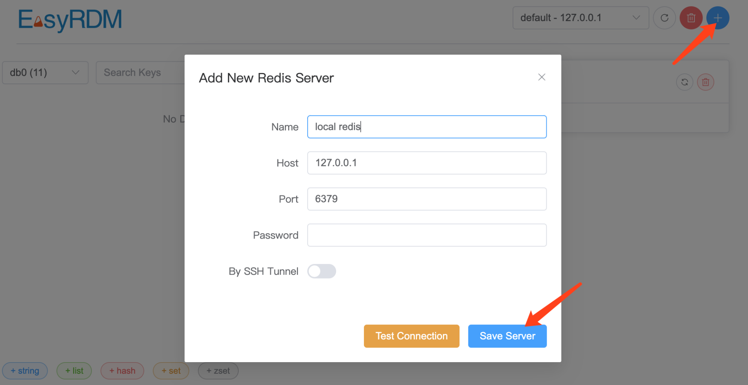Select the + hash key type
Image resolution: width=748 pixels, height=385 pixels.
point(122,371)
